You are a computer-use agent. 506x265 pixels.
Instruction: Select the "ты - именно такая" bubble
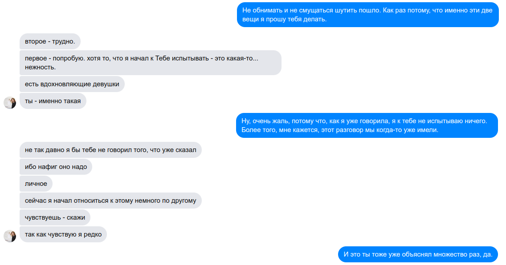(x=53, y=101)
